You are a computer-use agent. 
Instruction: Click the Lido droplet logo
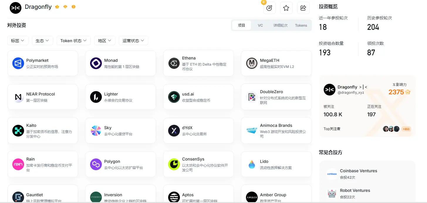pyautogui.click(x=252, y=164)
